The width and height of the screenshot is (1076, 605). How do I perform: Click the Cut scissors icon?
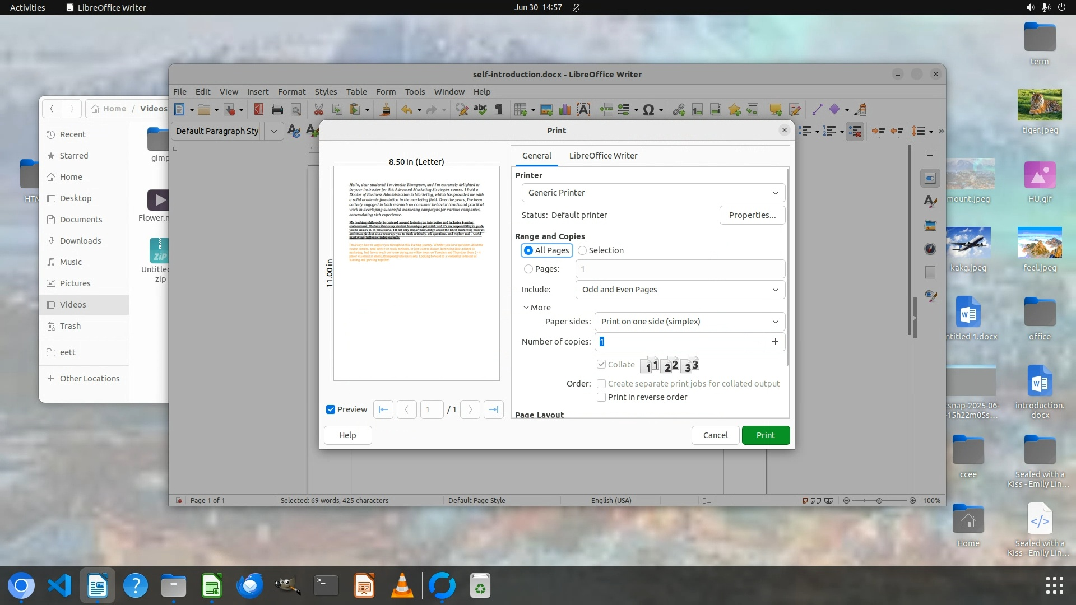click(319, 110)
